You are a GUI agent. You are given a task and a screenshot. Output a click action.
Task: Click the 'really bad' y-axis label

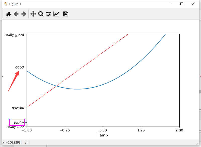(15, 127)
